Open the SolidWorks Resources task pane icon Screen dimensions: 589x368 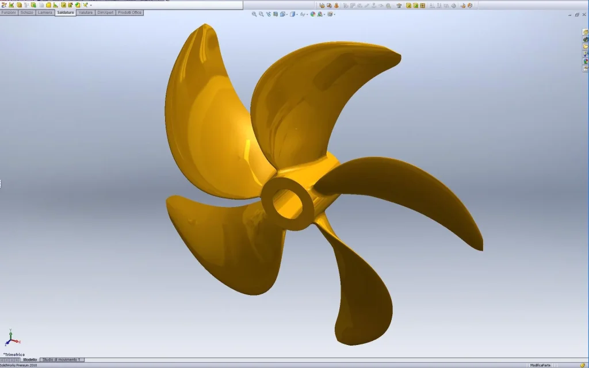pyautogui.click(x=586, y=32)
